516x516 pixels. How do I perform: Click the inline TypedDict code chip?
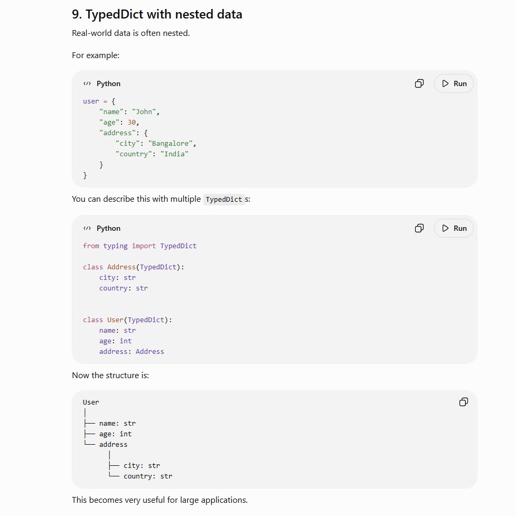pos(224,200)
